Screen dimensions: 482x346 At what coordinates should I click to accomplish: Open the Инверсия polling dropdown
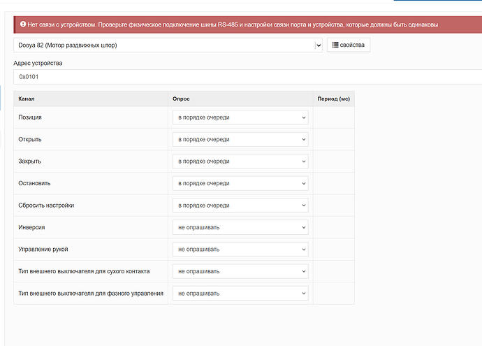pos(240,227)
